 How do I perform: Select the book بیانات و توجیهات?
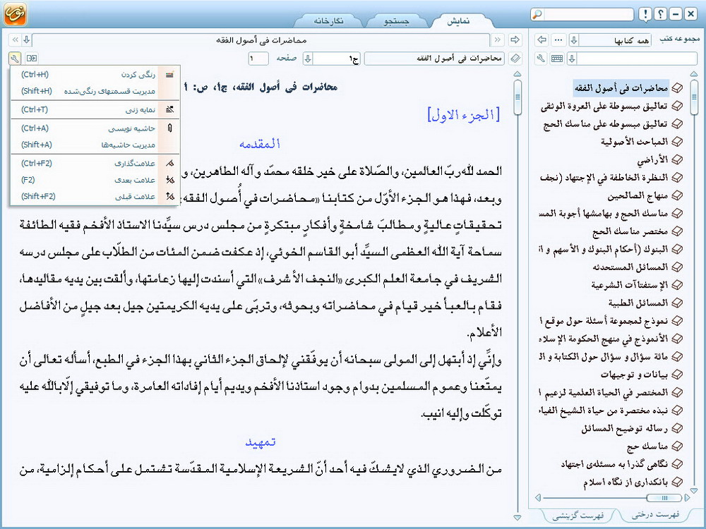[635, 375]
